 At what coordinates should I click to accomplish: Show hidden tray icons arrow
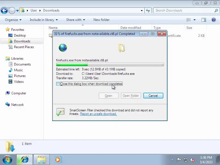(172, 160)
